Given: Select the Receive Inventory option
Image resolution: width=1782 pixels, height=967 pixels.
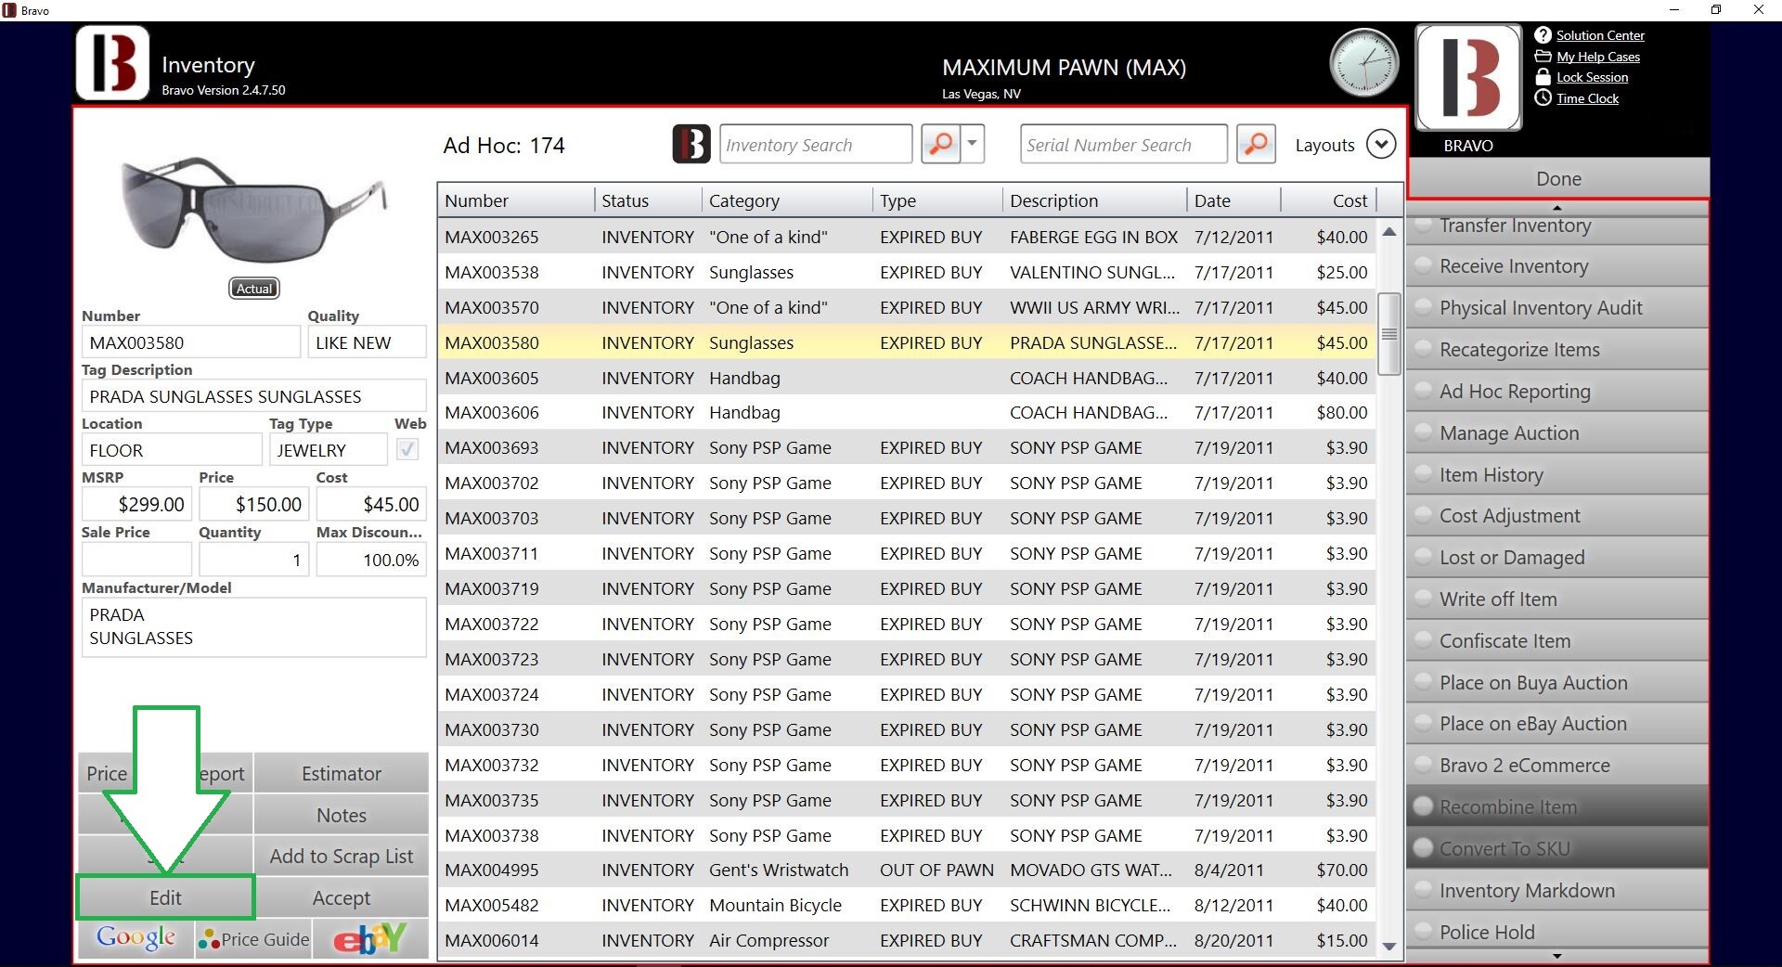Looking at the screenshot, I should tap(1557, 266).
